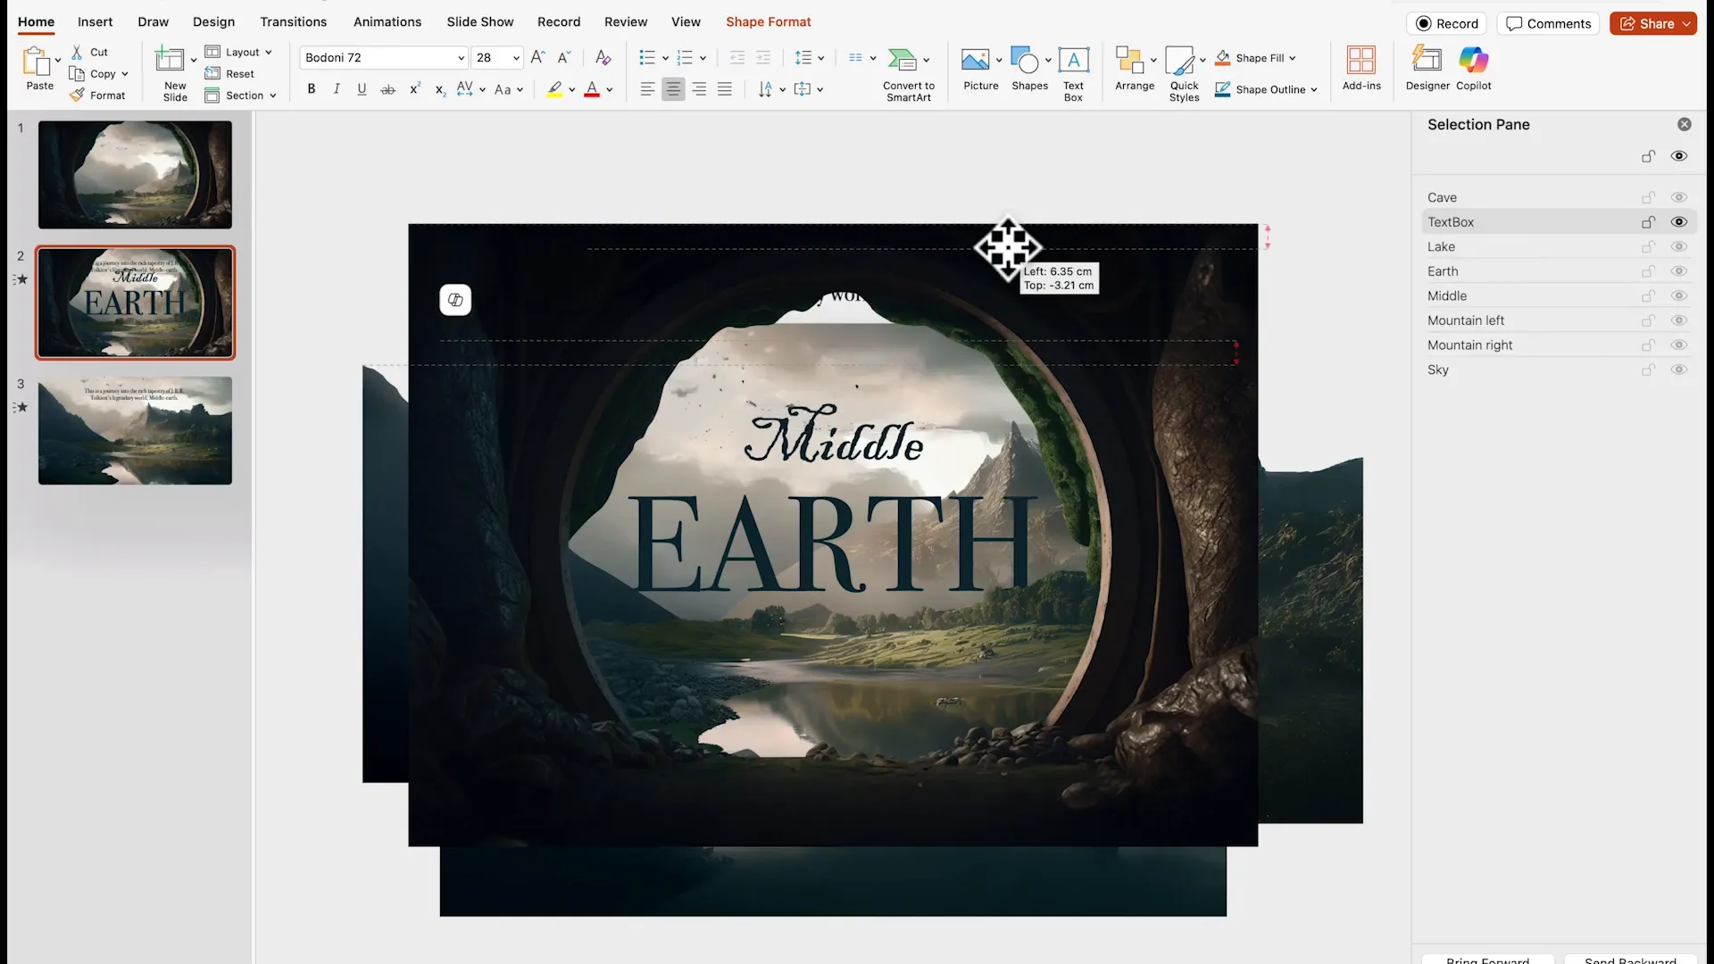1714x964 pixels.
Task: Expand the Layout dropdown
Action: (268, 52)
